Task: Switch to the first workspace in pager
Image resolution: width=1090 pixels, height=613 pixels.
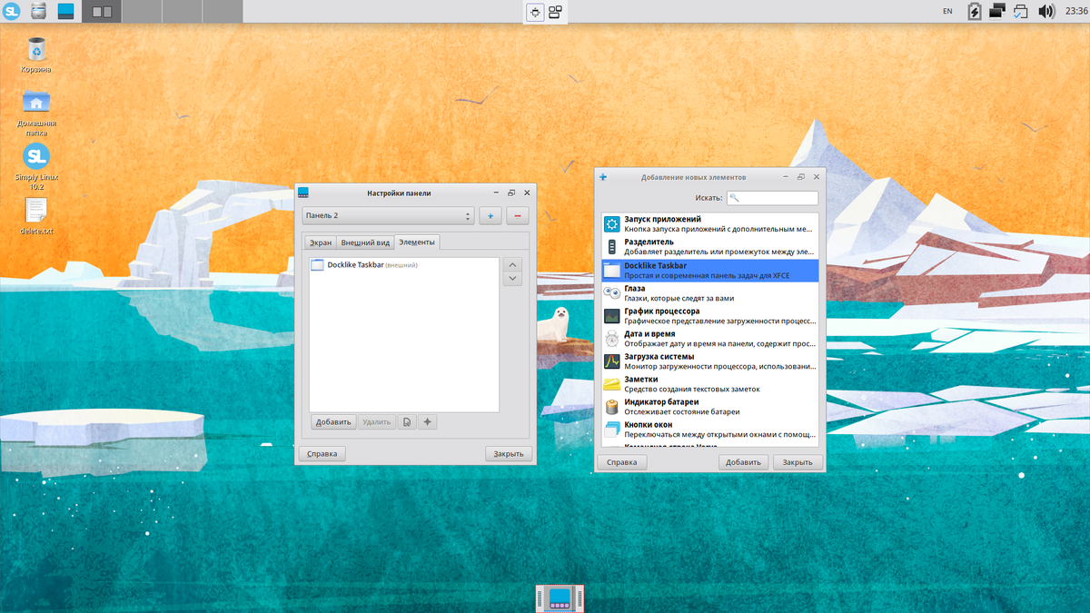Action: click(102, 12)
